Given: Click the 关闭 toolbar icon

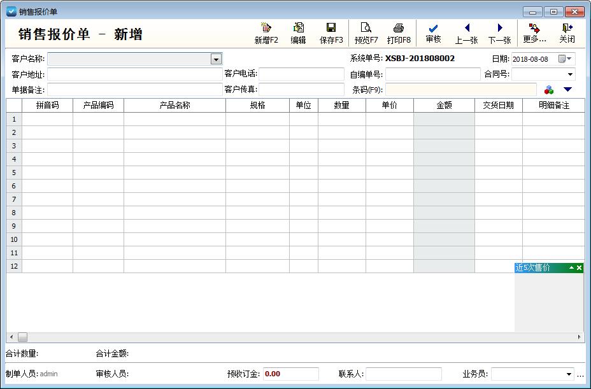Looking at the screenshot, I should click(x=567, y=33).
